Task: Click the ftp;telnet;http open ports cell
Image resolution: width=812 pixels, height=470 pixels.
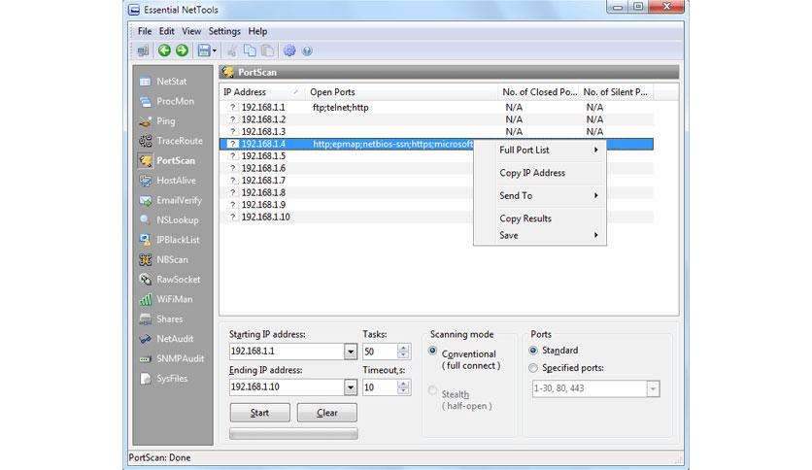Action: pyautogui.click(x=341, y=107)
